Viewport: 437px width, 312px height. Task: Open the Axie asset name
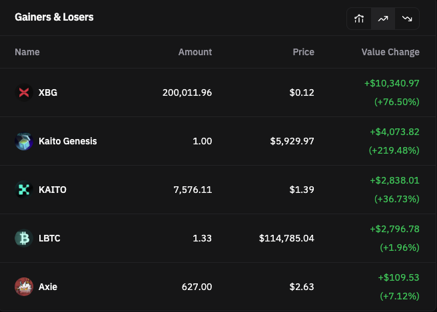coord(48,287)
